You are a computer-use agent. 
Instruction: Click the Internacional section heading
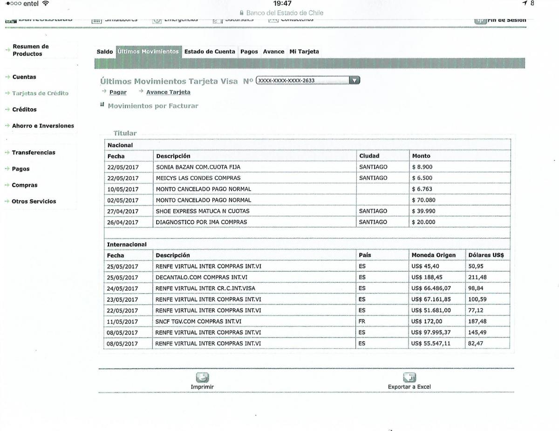[127, 244]
